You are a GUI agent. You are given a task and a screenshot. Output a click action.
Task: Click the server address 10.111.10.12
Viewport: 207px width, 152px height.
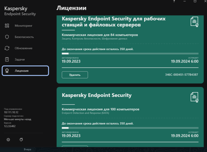click(11, 112)
